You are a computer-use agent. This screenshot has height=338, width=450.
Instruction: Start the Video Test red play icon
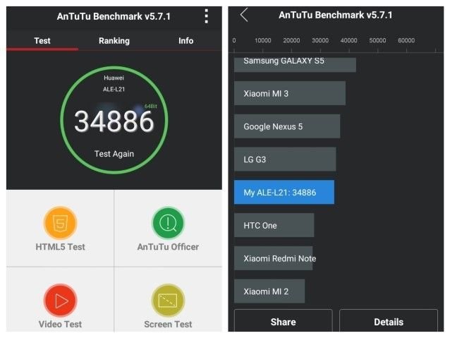(x=60, y=301)
